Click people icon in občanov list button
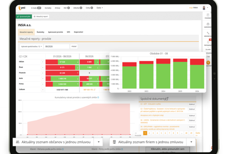This screenshot has width=230, height=154. click(18, 142)
